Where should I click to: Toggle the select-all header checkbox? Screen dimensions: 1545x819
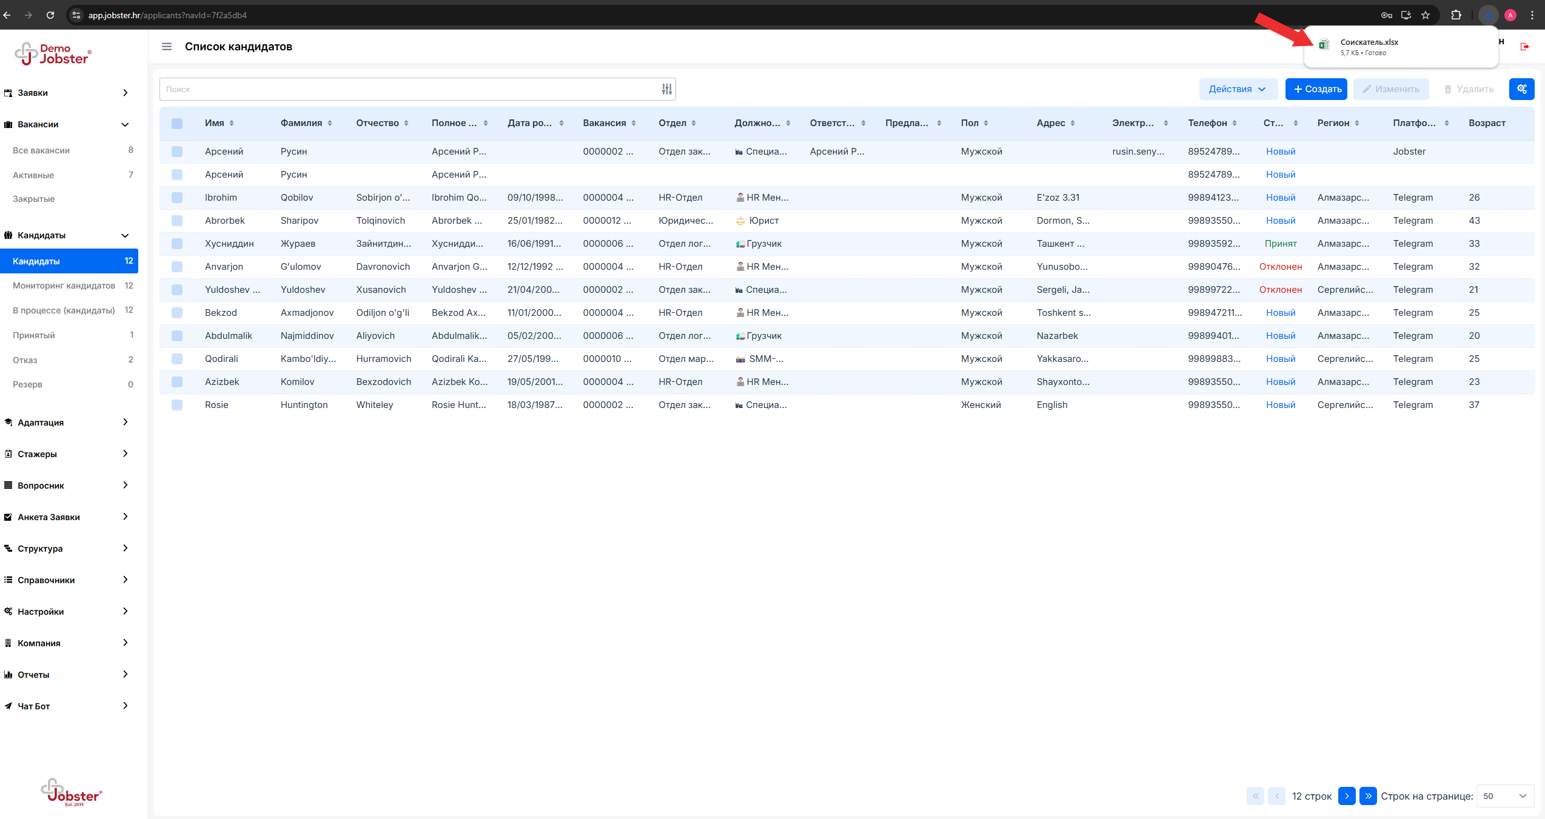pos(177,123)
